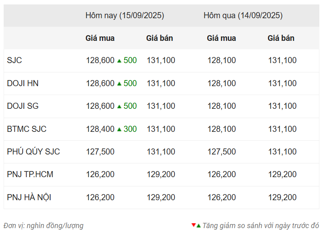Click the green up arrow in BTMC SJC row
This screenshot has height=237, width=323.
(x=119, y=129)
